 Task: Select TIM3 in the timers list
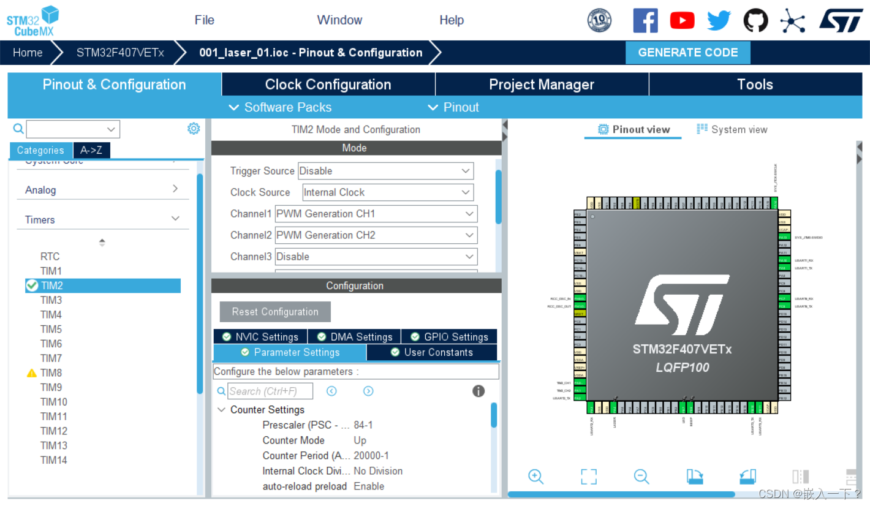click(x=51, y=300)
